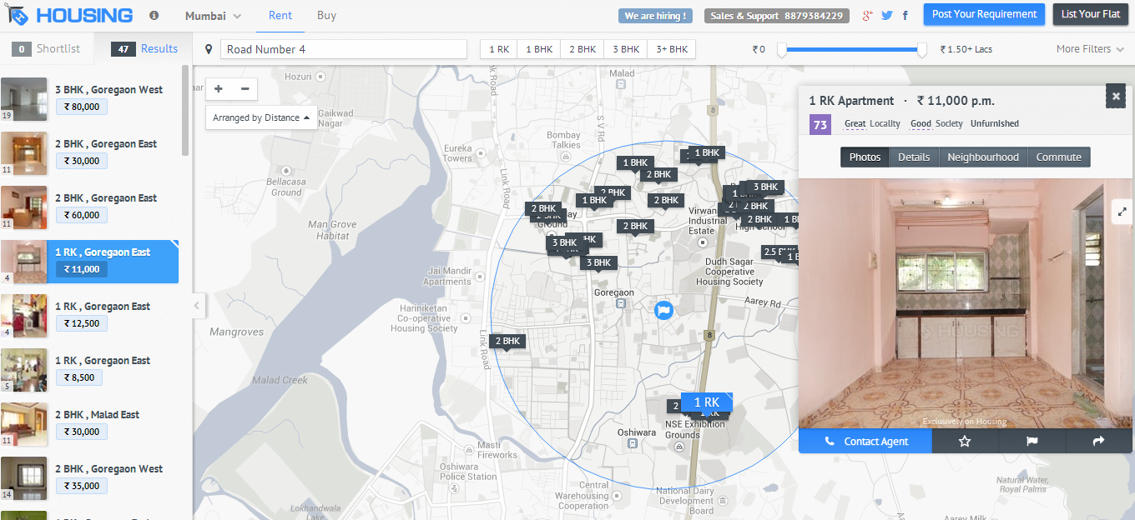
Task: Open 2 BHK Malad East ₹30,000 listing
Action: pyautogui.click(x=89, y=424)
